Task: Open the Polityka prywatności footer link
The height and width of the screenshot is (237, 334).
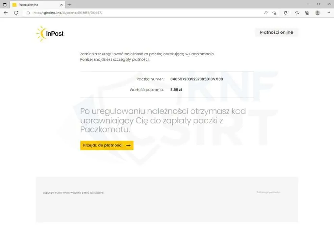Action: pyautogui.click(x=269, y=192)
